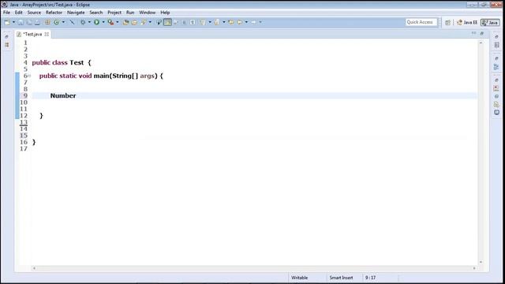Open the Refactor menu
This screenshot has width=505, height=284.
(54, 13)
